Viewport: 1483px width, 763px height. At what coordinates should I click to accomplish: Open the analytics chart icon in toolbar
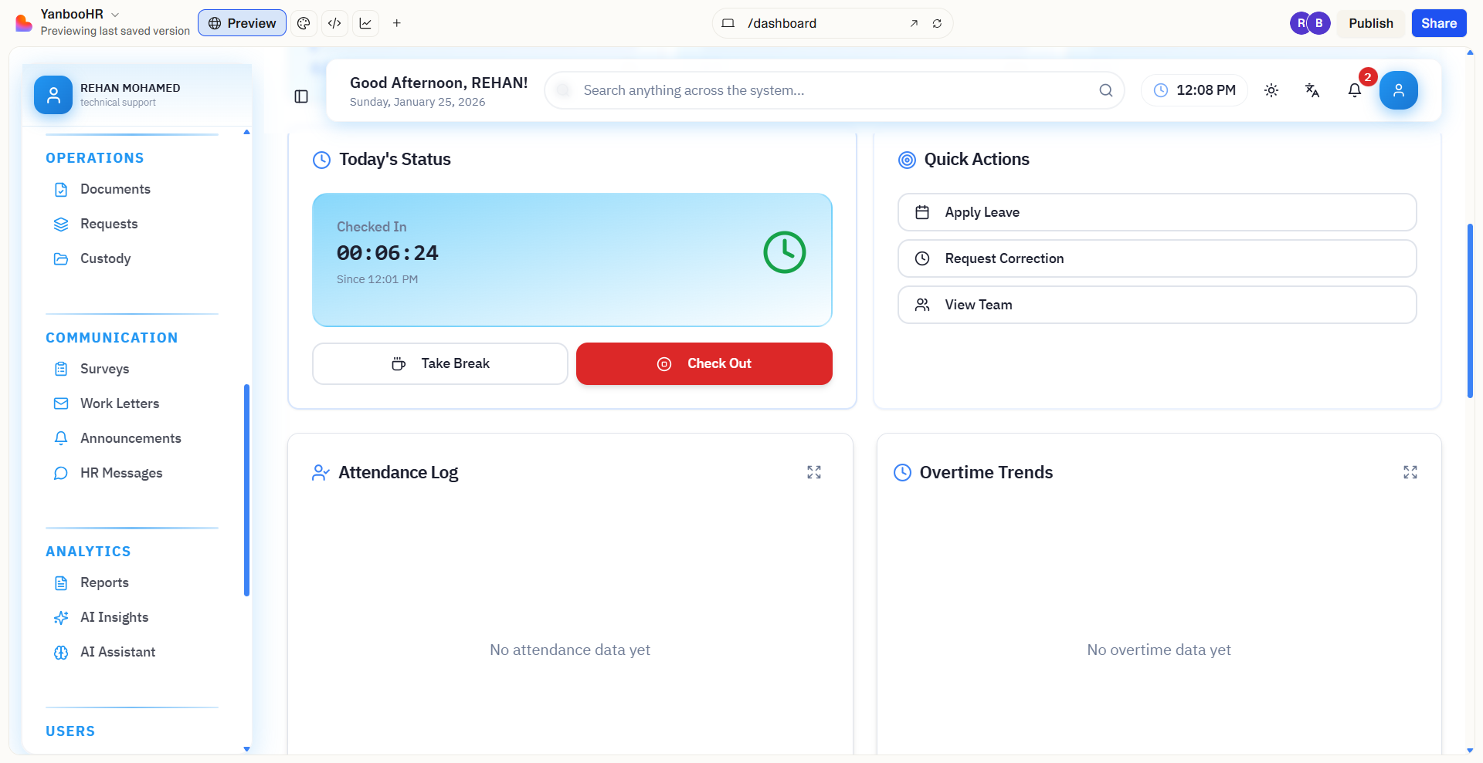tap(365, 23)
